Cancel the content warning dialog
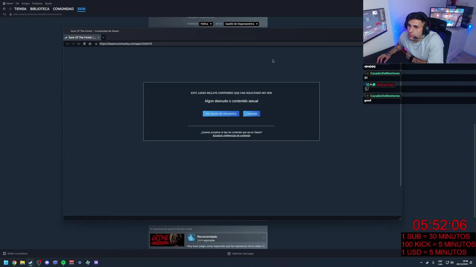The image size is (476, 267). pyautogui.click(x=251, y=113)
